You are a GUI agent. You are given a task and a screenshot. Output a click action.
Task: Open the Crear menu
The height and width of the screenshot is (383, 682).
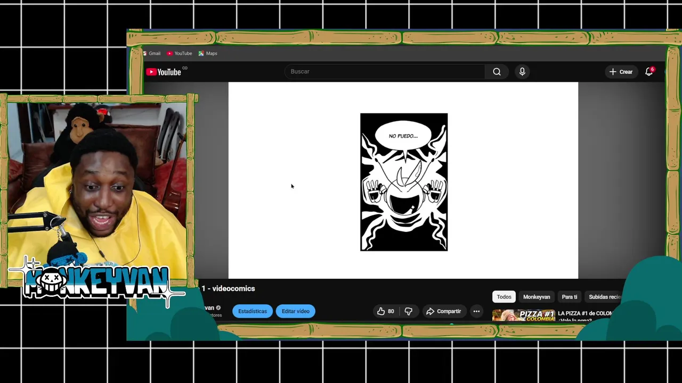621,72
